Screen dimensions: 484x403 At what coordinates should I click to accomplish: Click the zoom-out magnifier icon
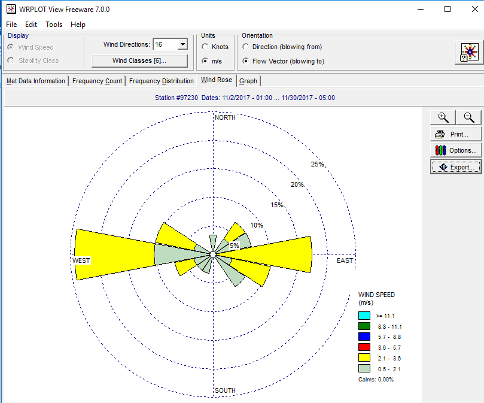click(469, 117)
